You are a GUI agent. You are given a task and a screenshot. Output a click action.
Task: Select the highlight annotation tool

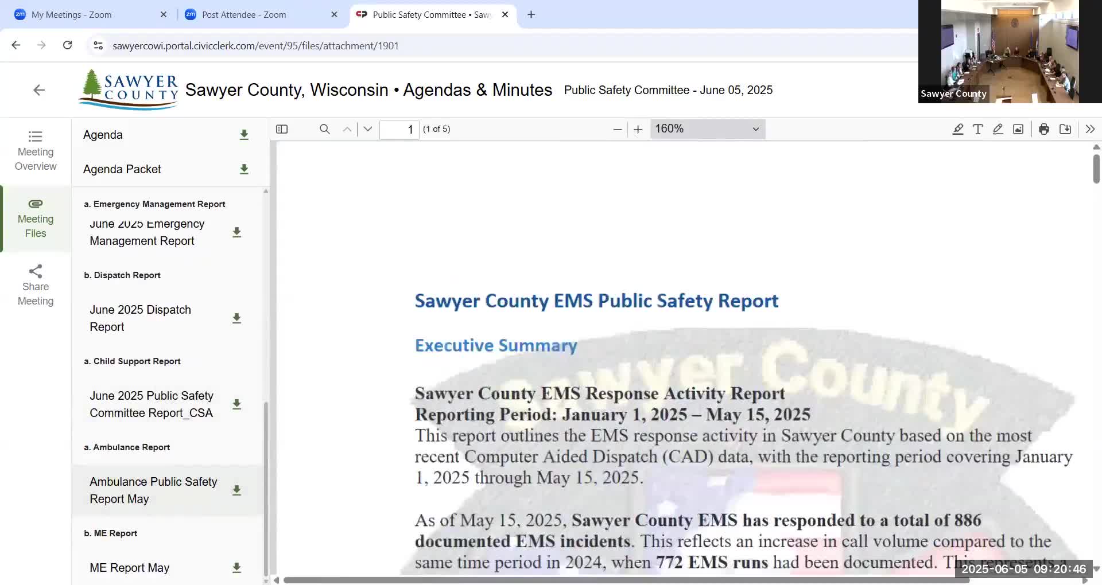[x=957, y=129]
